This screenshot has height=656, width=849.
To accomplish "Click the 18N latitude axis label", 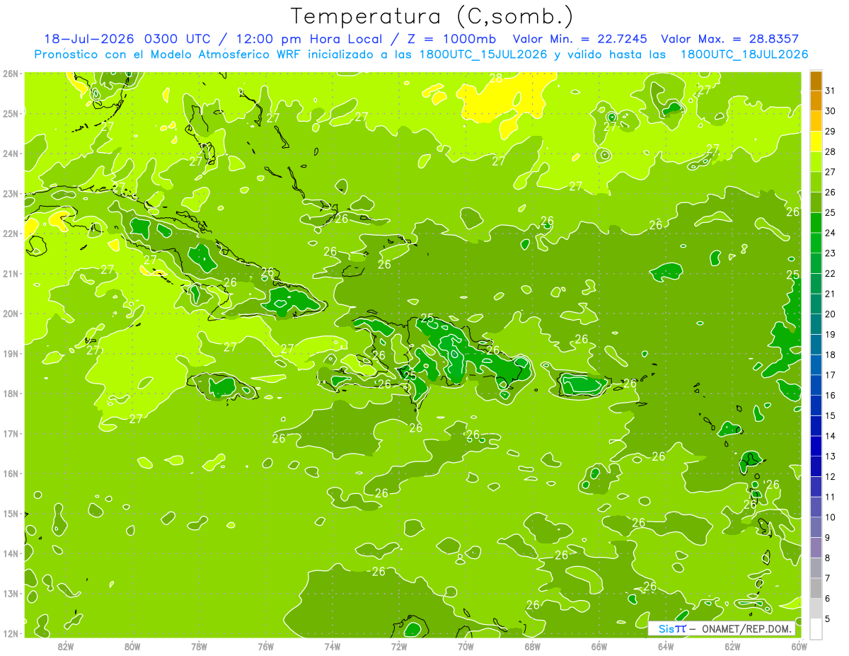I will [x=10, y=393].
